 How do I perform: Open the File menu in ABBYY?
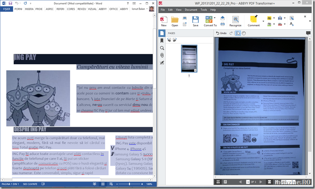163,10
